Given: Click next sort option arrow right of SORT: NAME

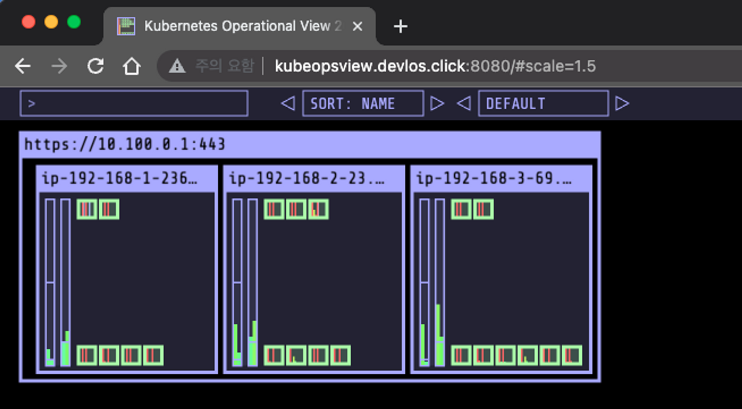Looking at the screenshot, I should click(437, 103).
